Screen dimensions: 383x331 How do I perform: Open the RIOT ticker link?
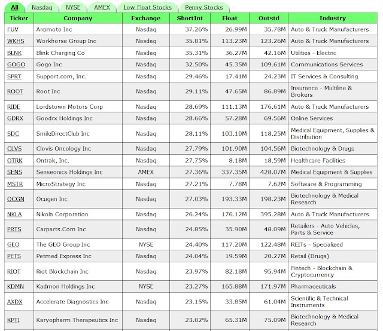click(x=14, y=271)
